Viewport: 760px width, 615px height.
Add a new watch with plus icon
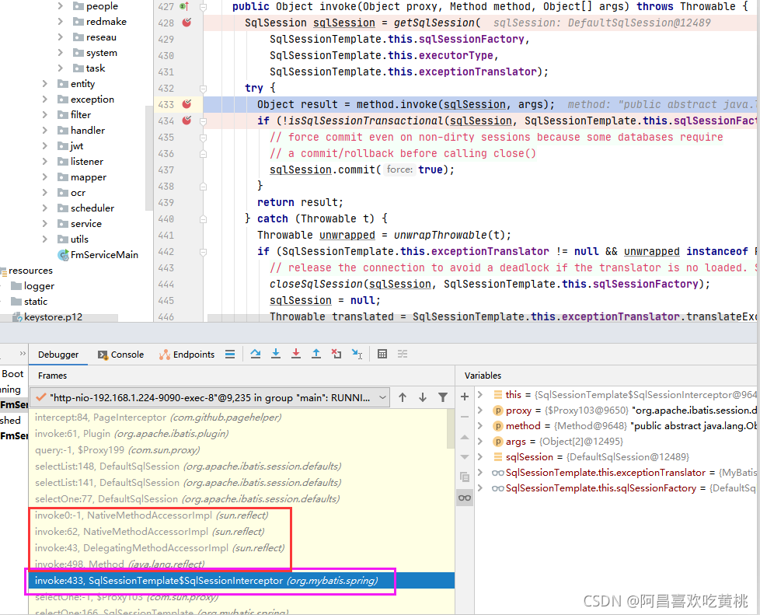465,397
